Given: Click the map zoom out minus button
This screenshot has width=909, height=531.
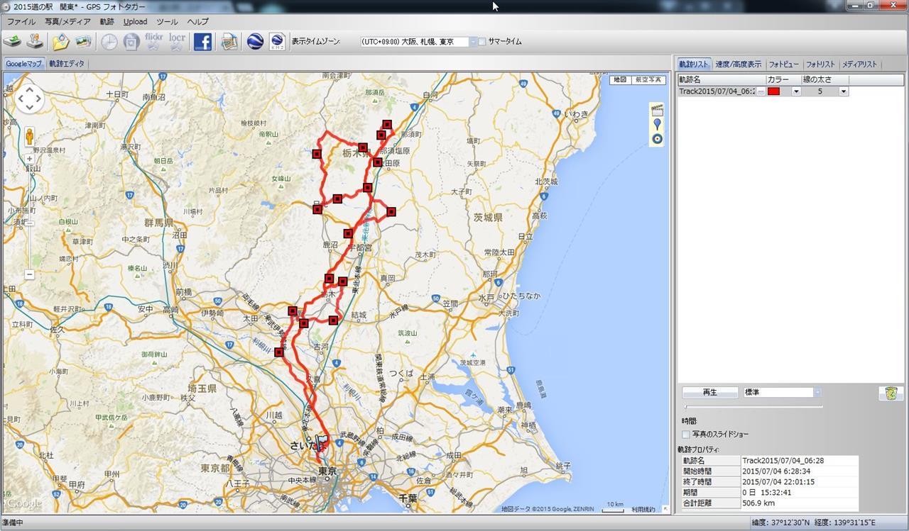Looking at the screenshot, I should [x=29, y=274].
